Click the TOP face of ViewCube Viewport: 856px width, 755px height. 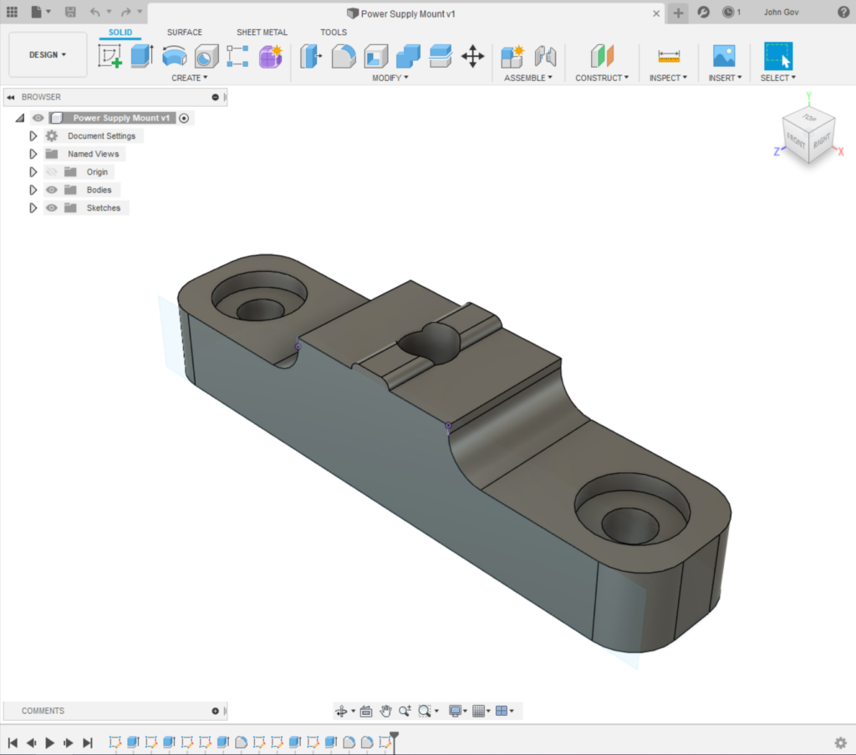click(809, 117)
